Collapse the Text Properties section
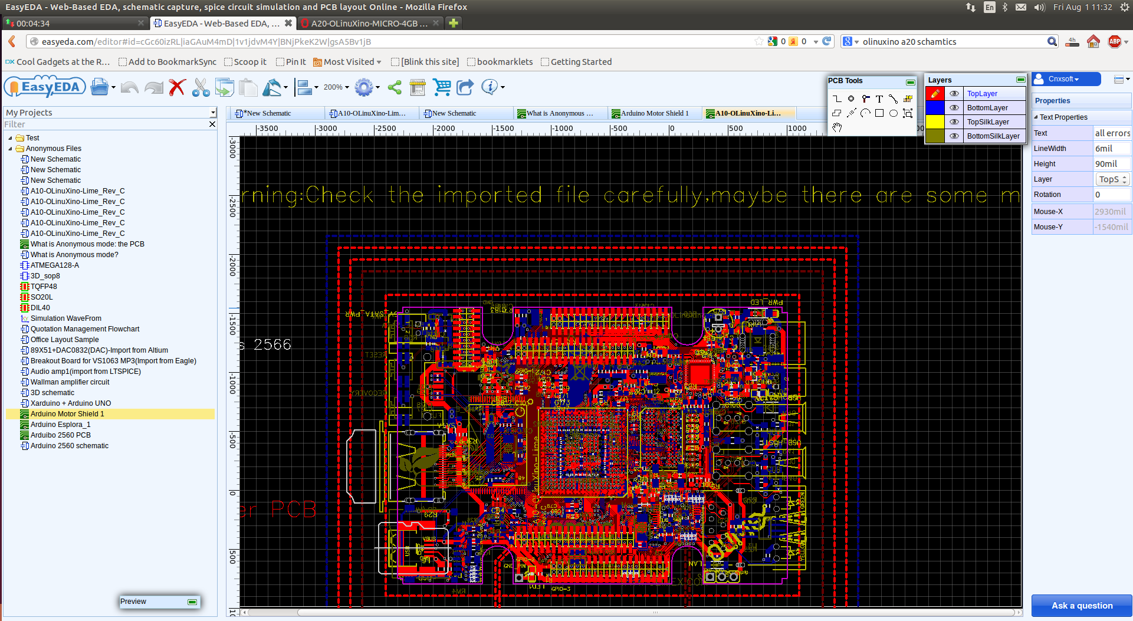1133x621 pixels. [x=1036, y=117]
